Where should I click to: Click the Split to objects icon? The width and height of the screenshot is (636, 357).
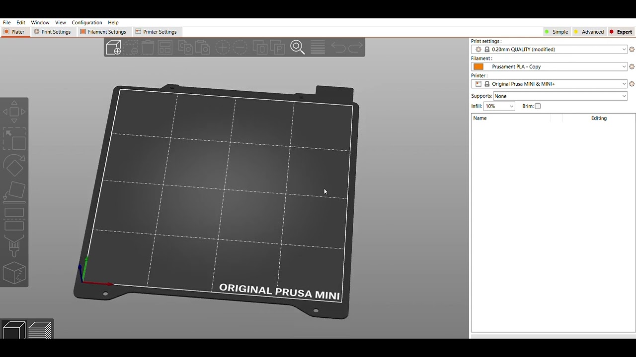(x=260, y=47)
